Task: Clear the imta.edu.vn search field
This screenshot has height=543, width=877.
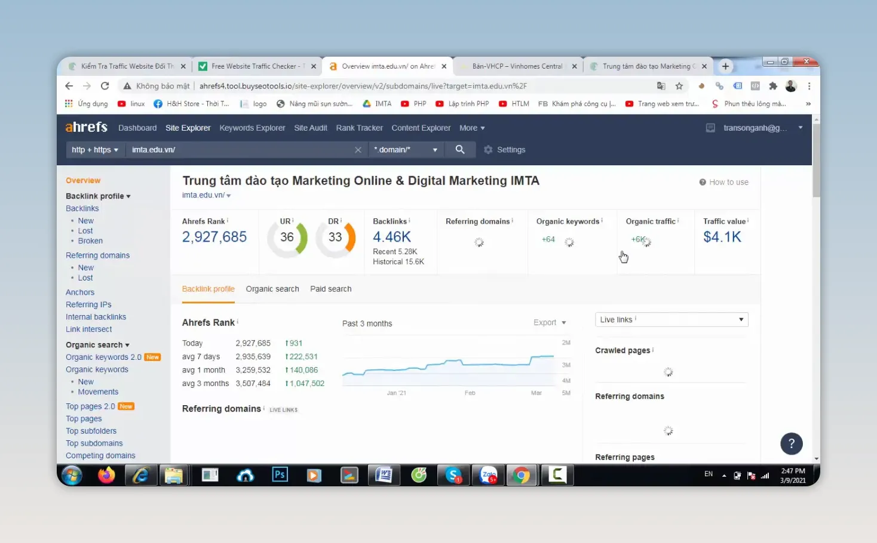Action: pos(358,150)
